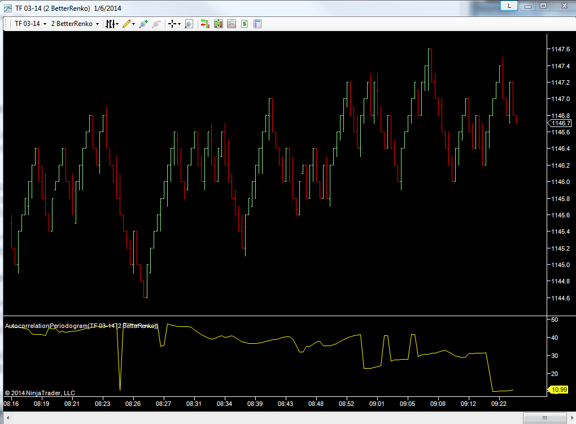
Task: Click the 08:16 time axis label
Action: tap(11, 404)
